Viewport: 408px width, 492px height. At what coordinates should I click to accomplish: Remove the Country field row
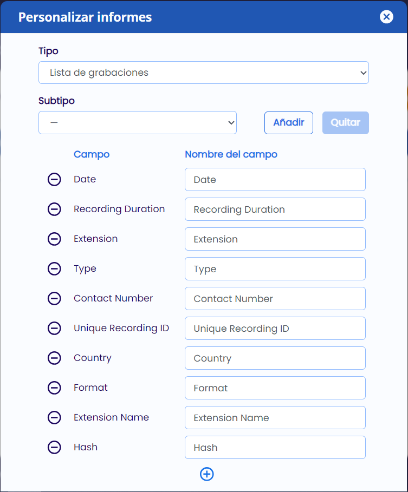[x=54, y=358]
